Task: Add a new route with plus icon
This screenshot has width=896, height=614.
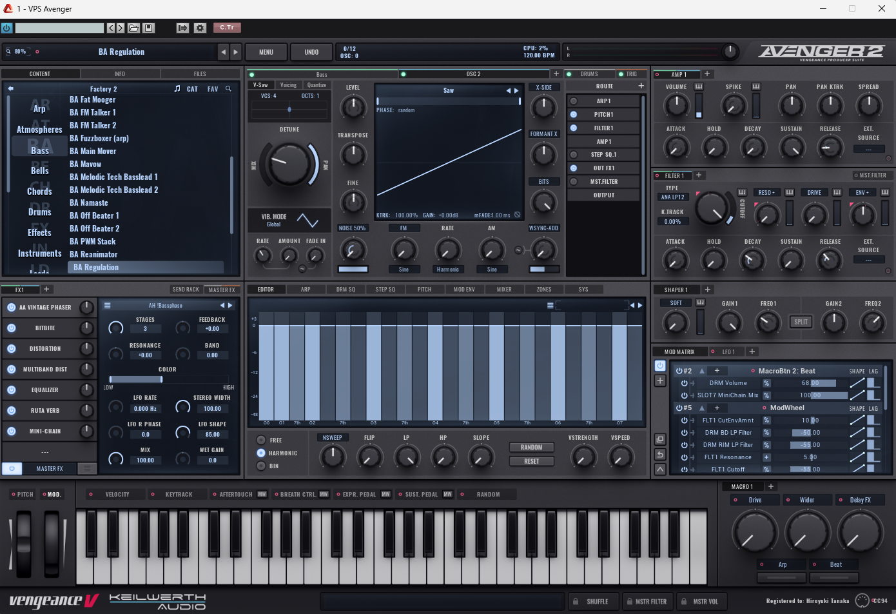Action: pyautogui.click(x=641, y=86)
